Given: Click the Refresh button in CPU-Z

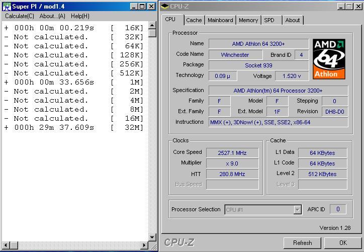Looking at the screenshot, I should click(302, 243).
